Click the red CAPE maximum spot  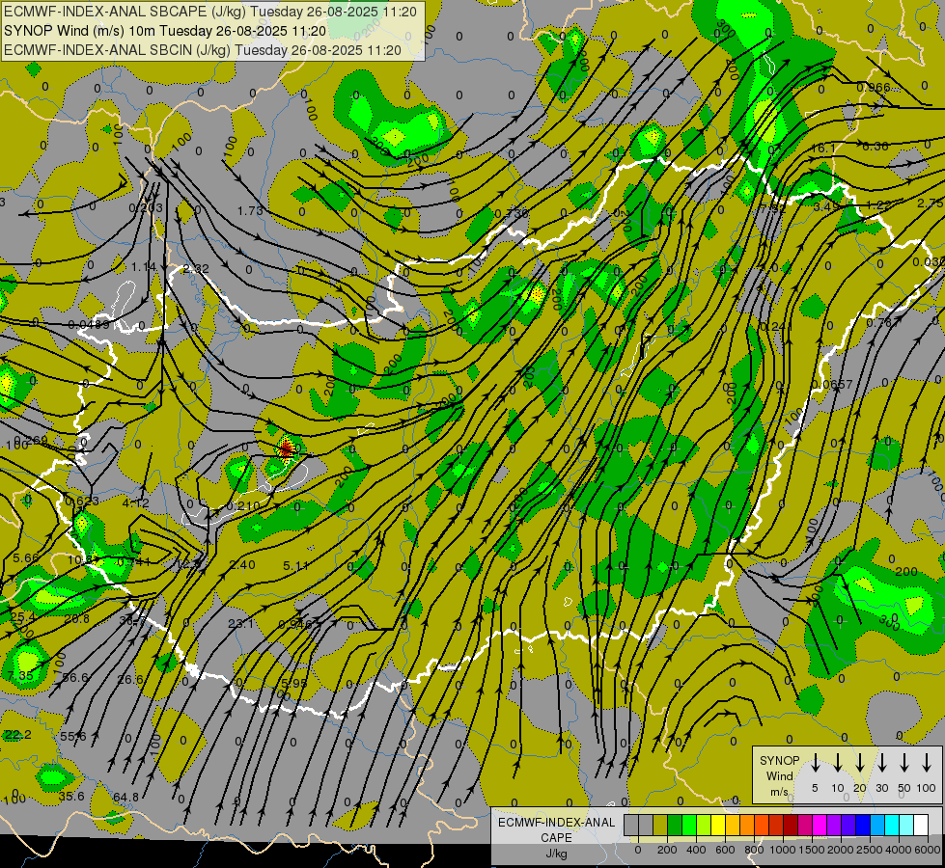287,448
